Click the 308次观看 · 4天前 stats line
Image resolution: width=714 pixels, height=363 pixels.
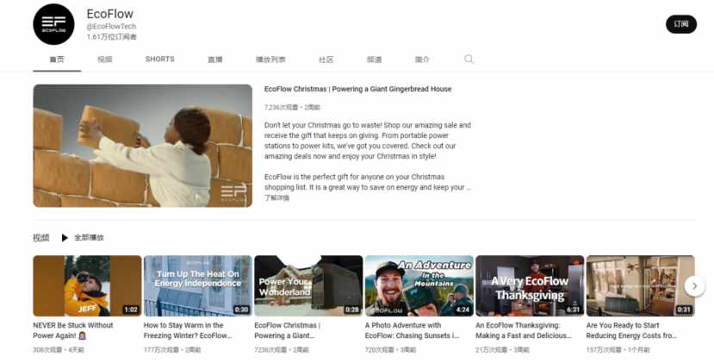(x=59, y=350)
